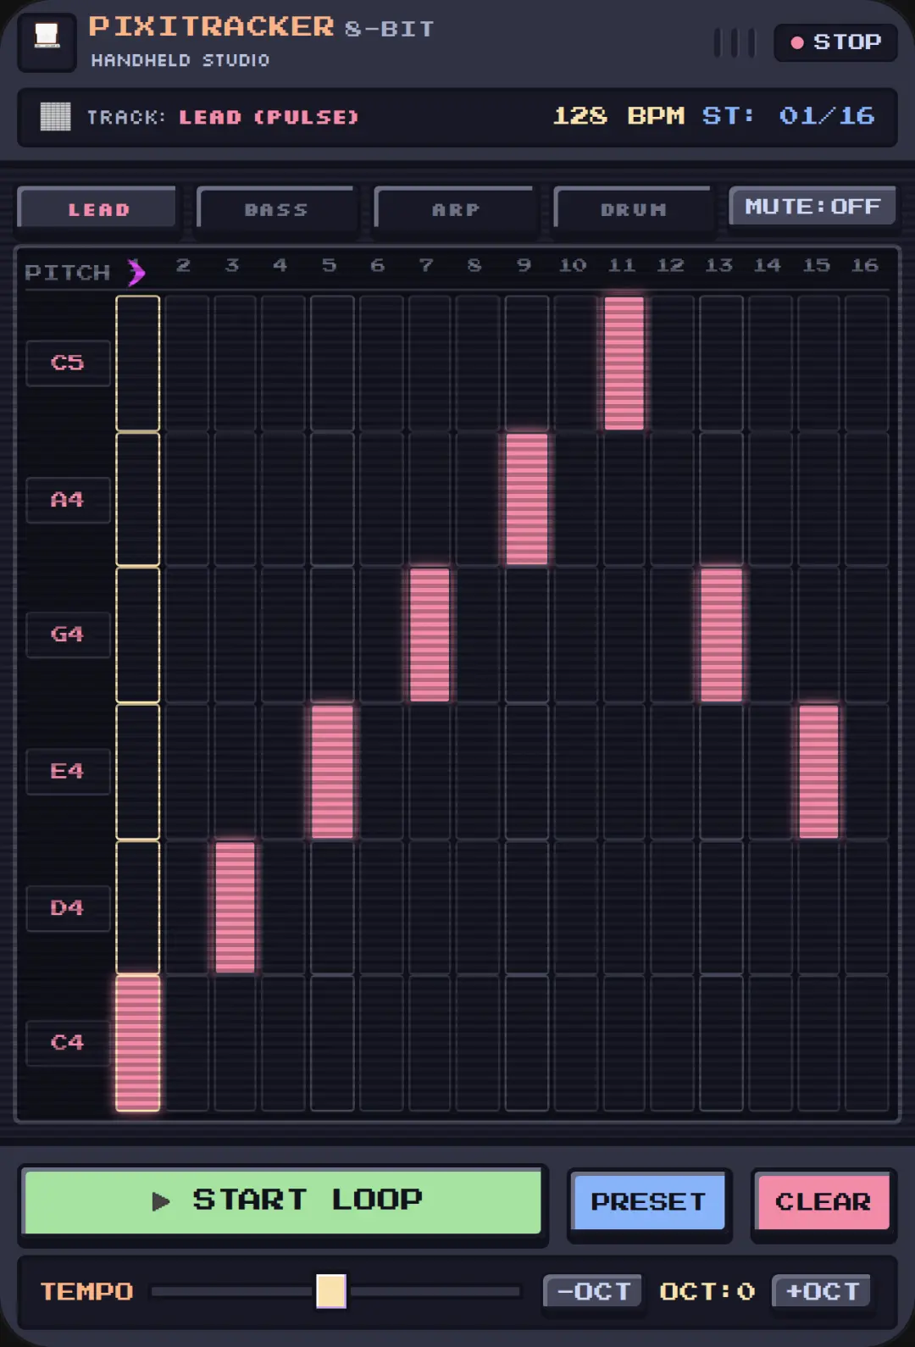Screen dimensions: 915x1347
Task: Switch to the ARP track tab
Action: pyautogui.click(x=455, y=208)
